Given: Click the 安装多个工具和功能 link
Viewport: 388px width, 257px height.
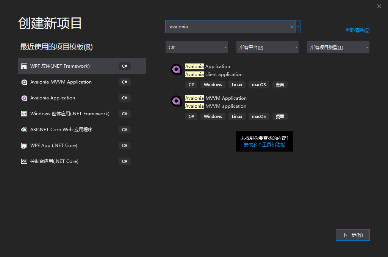Looking at the screenshot, I should point(264,145).
